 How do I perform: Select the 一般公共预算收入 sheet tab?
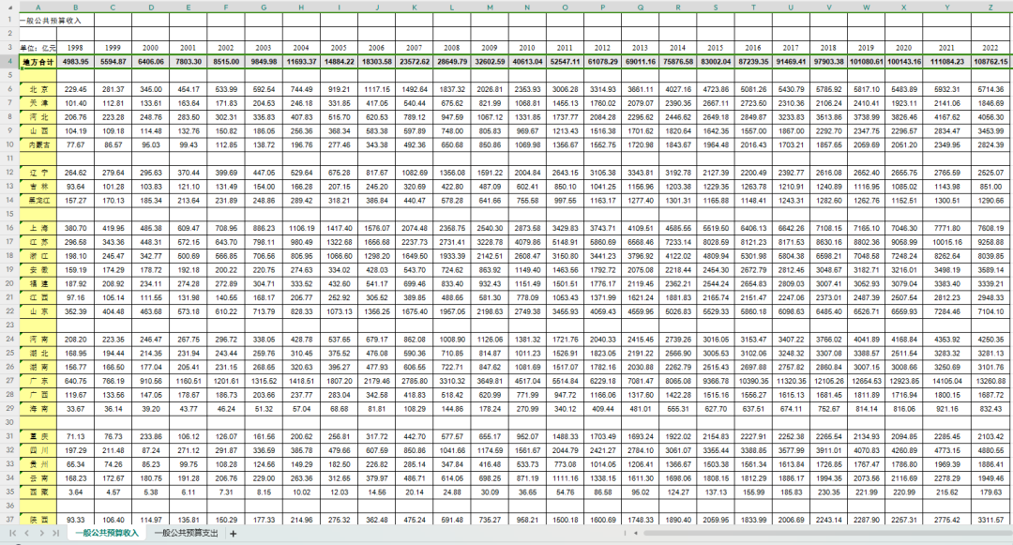(106, 533)
